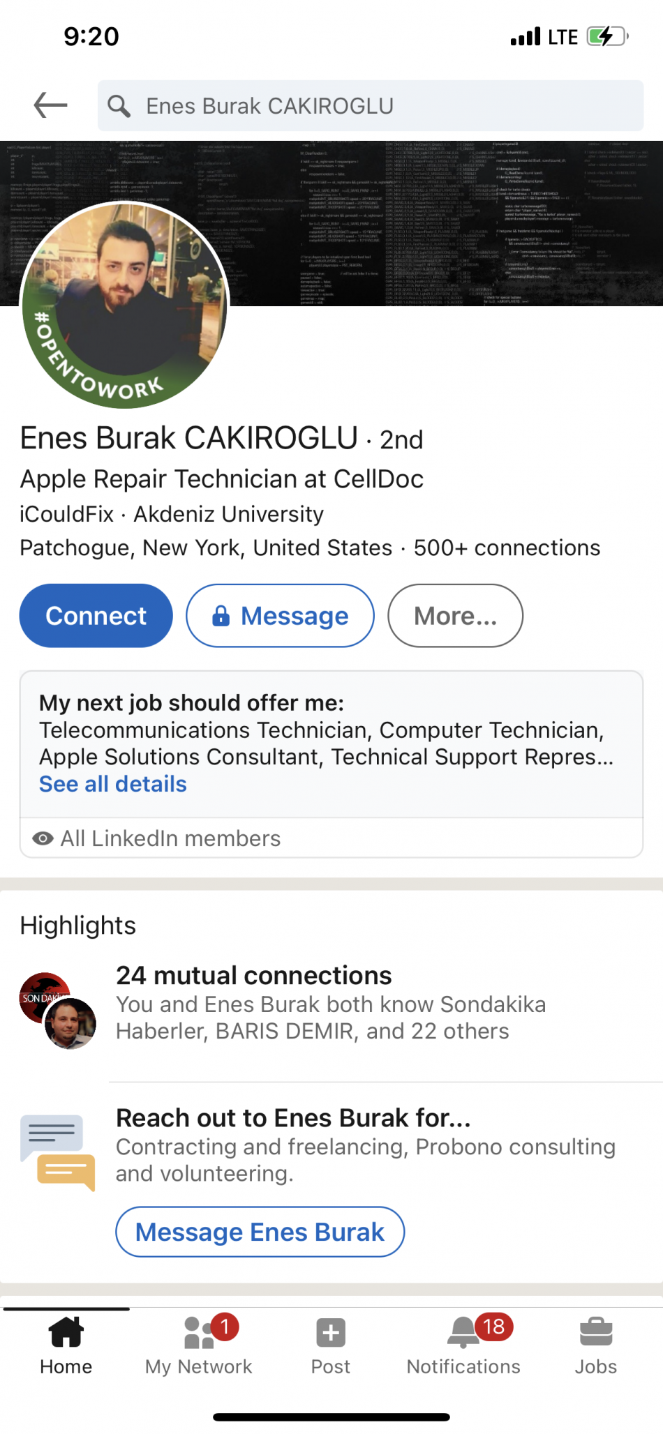Open the Home tab icon
This screenshot has height=1434, width=663.
click(66, 1331)
